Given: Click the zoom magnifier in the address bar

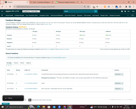Looking at the screenshot, I should pos(85,7).
